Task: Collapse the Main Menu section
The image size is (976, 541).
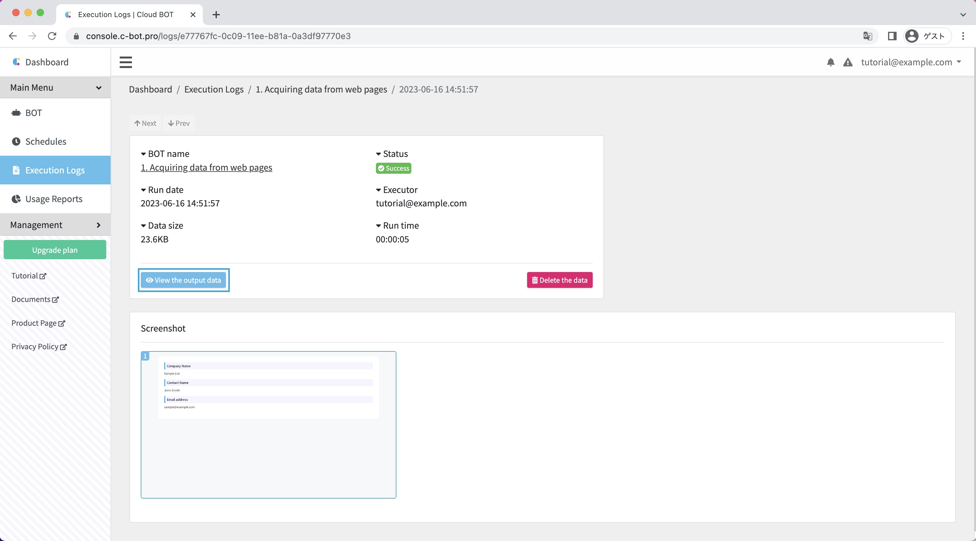Action: pos(55,88)
